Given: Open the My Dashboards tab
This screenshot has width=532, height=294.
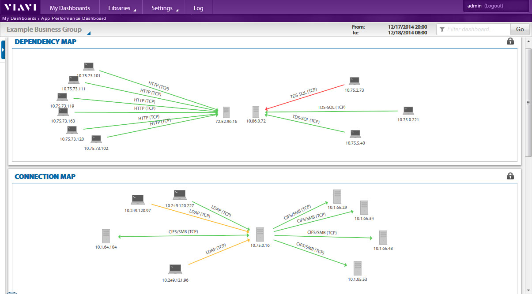Looking at the screenshot, I should coord(70,8).
